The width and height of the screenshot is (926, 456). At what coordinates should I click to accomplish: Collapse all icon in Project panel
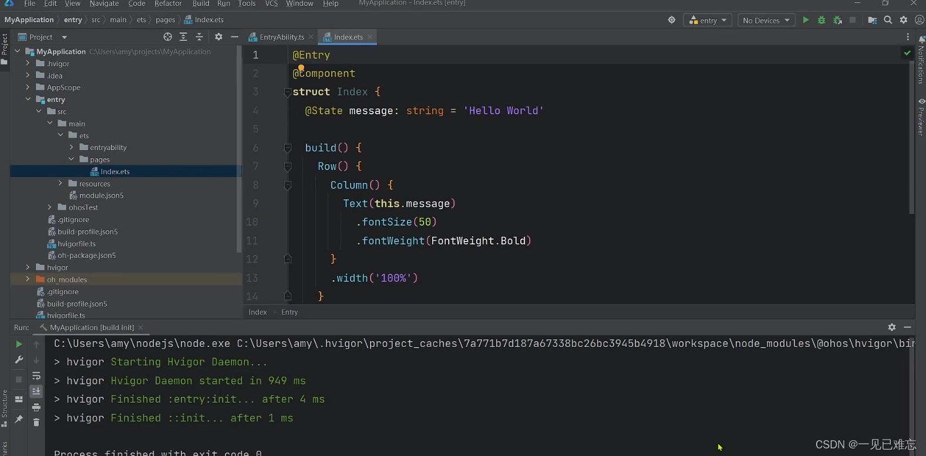[199, 37]
